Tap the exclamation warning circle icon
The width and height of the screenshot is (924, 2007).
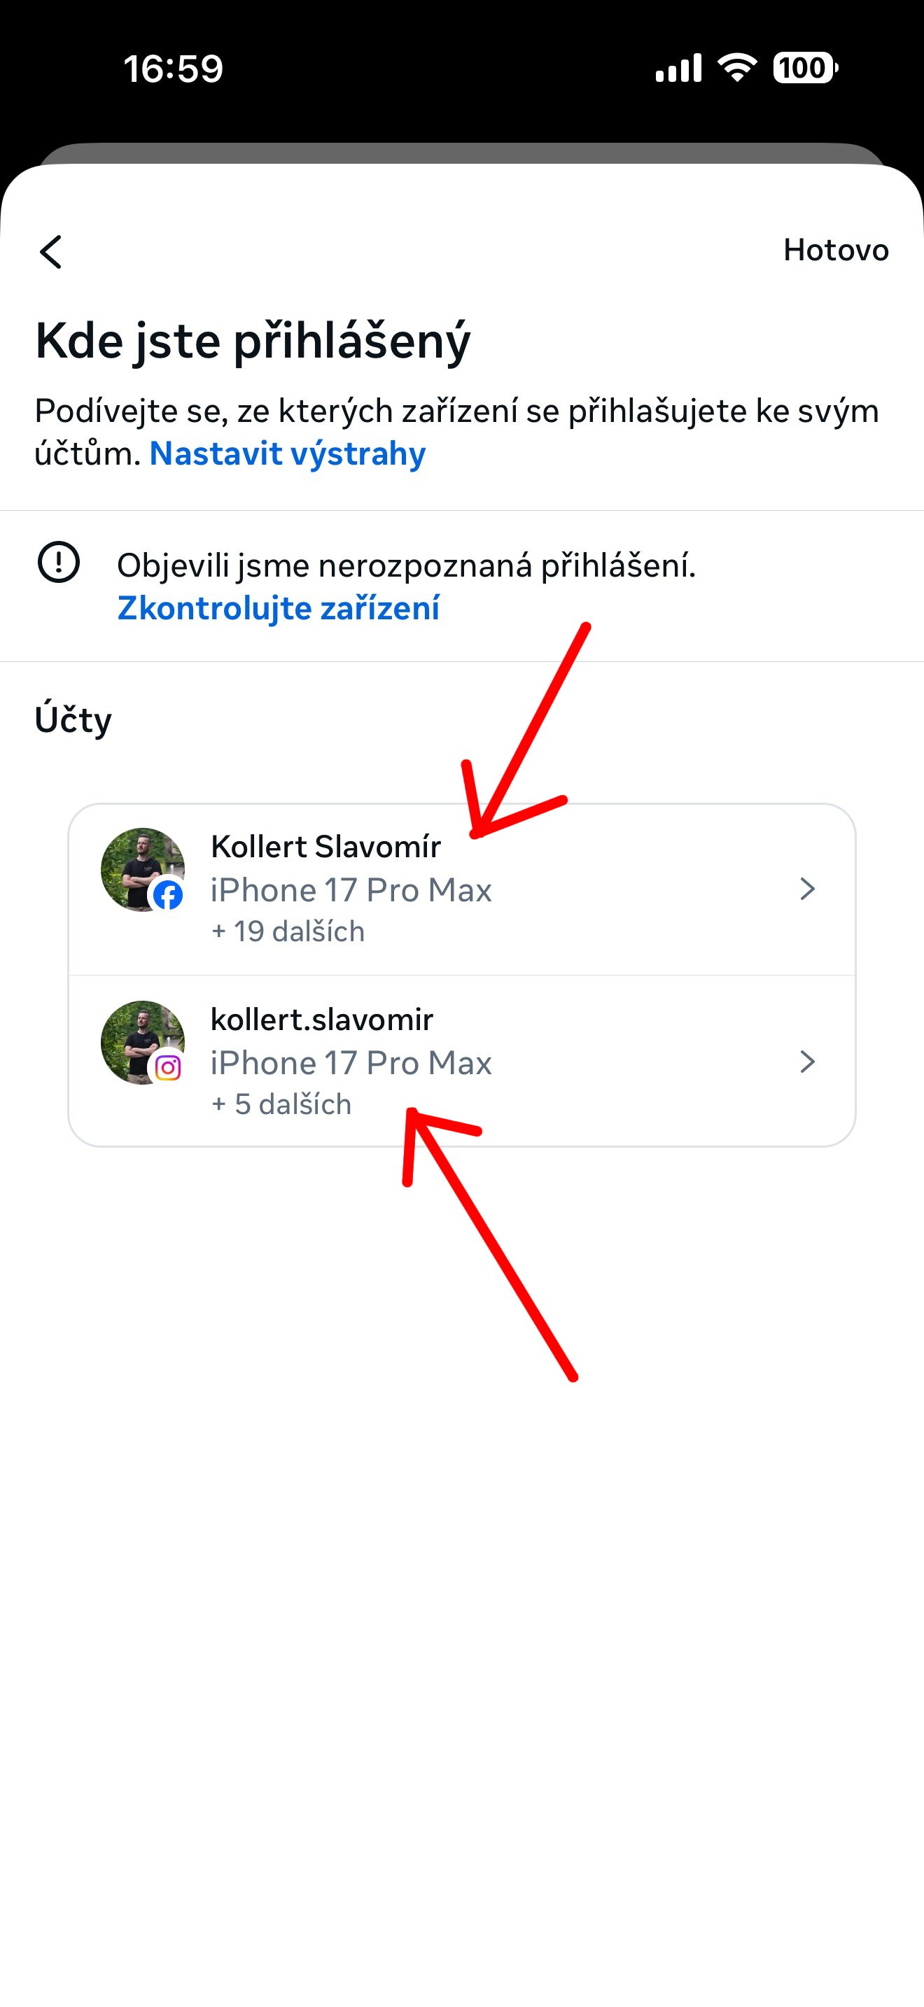(x=59, y=562)
